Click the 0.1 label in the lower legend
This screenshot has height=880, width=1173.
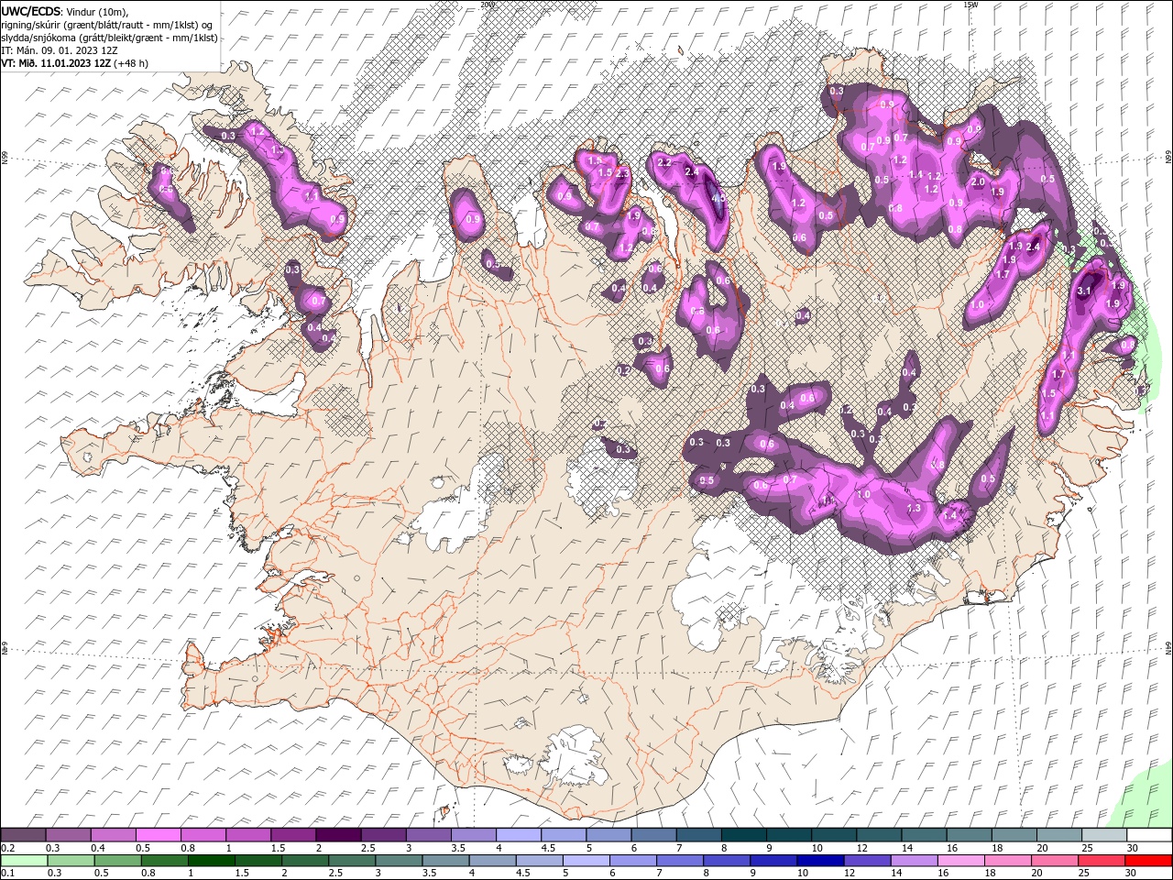click(x=9, y=874)
